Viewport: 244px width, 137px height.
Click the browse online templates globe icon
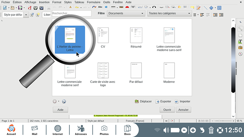(x=64, y=101)
